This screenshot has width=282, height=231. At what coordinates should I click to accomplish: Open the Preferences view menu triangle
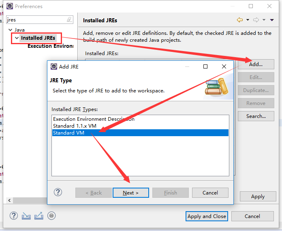[272, 20]
